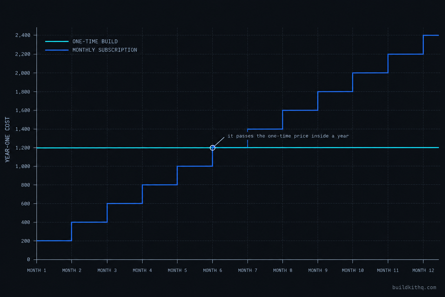Select the MONTH 8 axis label

click(x=283, y=270)
